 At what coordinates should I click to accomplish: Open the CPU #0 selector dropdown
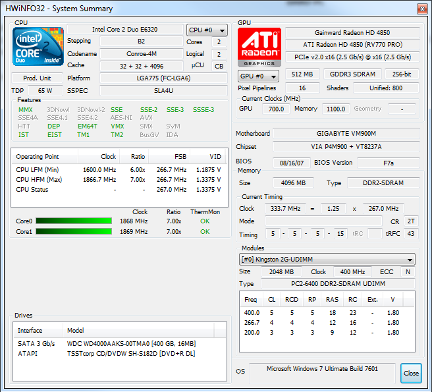[x=207, y=30]
